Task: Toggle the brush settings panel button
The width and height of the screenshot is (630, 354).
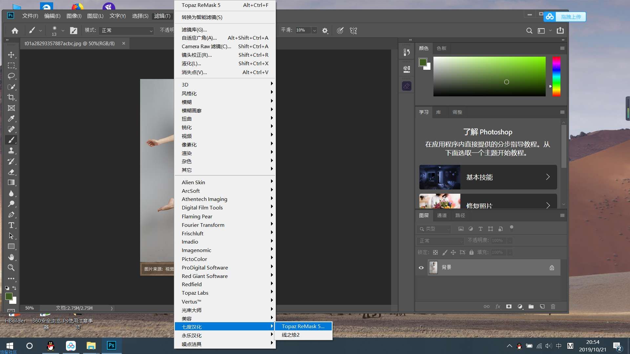Action: pyautogui.click(x=74, y=30)
